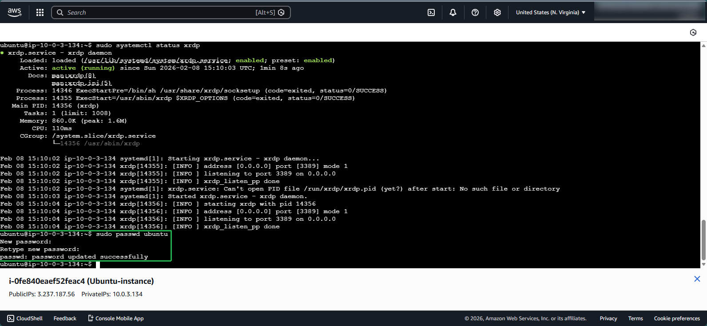Click the Feedback footer link
707x326 pixels.
coord(65,318)
